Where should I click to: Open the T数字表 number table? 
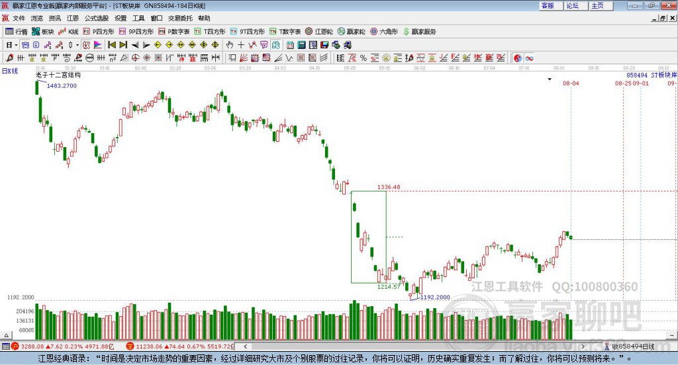point(285,32)
